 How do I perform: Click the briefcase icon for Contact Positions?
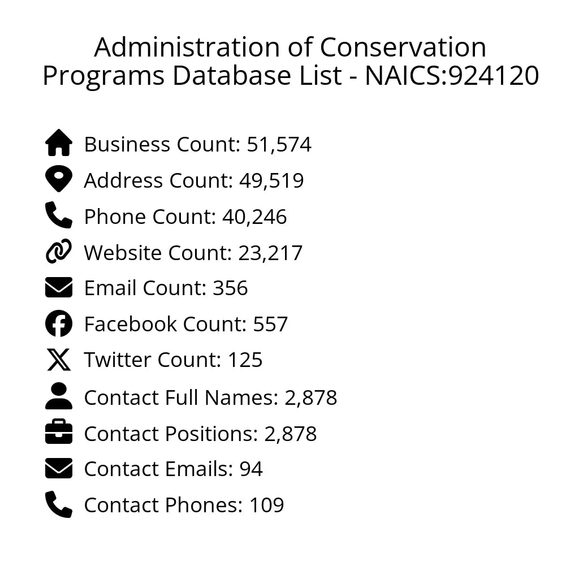[x=59, y=433]
